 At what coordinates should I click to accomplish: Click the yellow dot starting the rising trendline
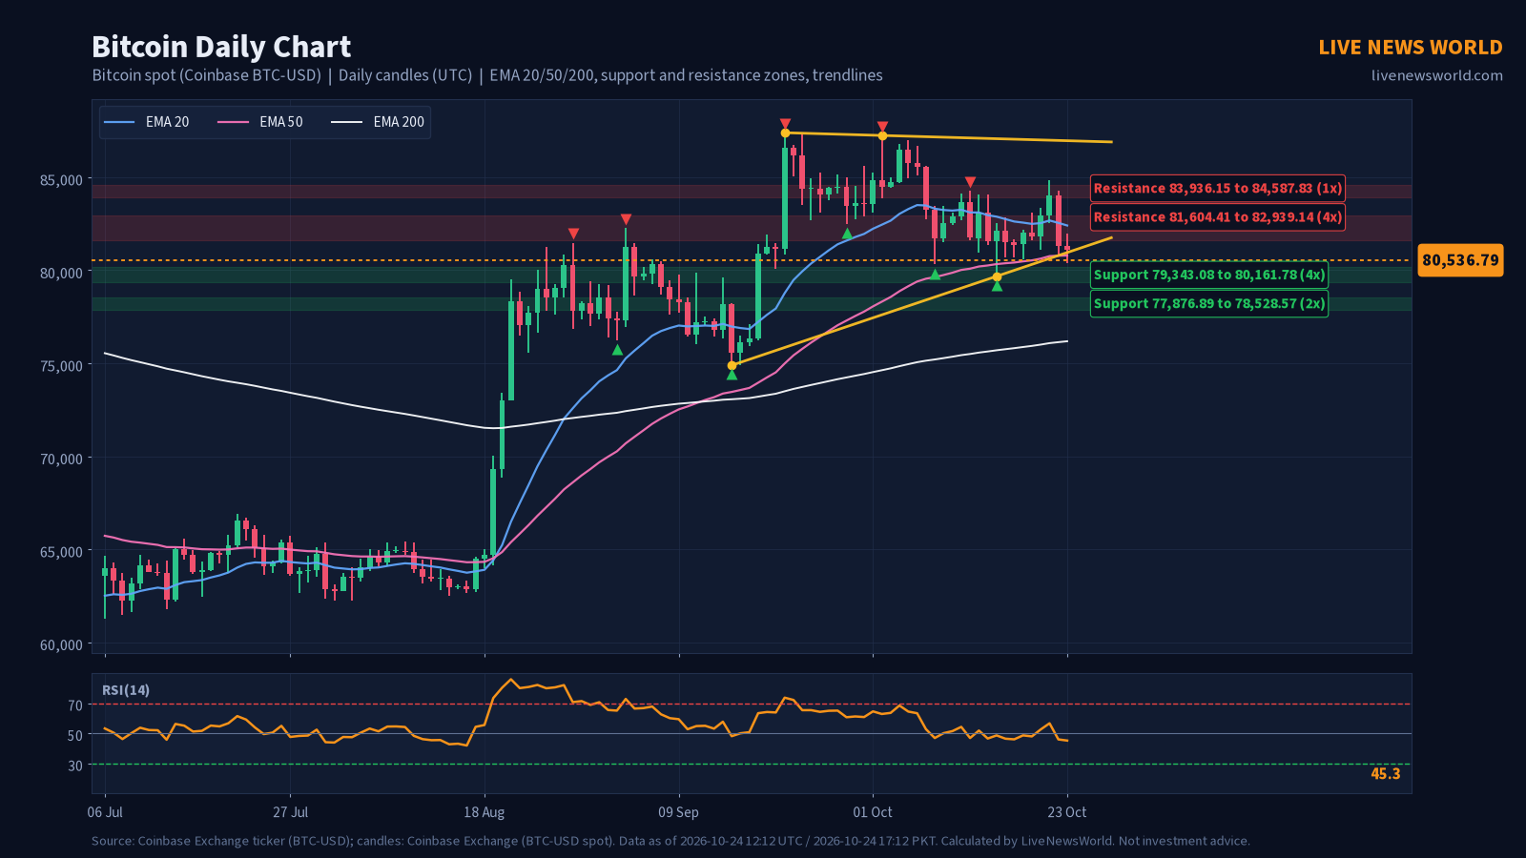point(732,365)
